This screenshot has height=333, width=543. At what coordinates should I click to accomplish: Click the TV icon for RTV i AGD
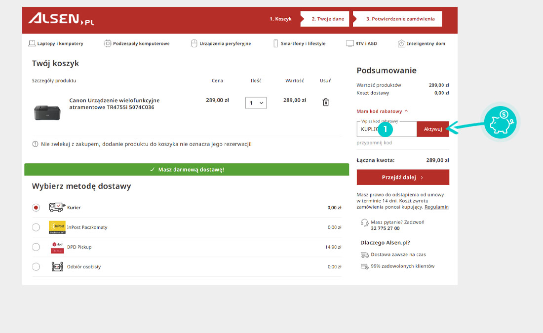pyautogui.click(x=350, y=43)
